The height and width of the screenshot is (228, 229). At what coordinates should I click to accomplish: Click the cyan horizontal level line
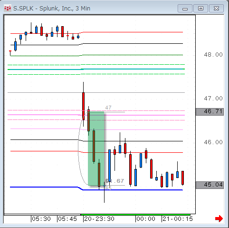coord(96,69)
